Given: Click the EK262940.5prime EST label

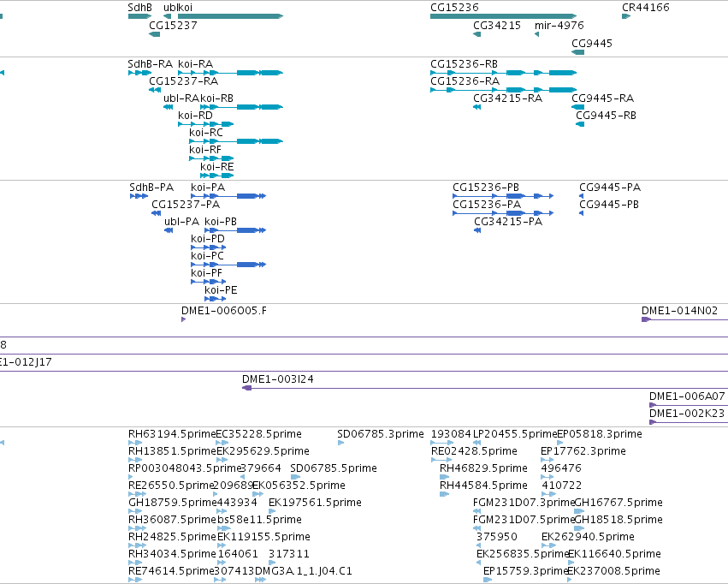Looking at the screenshot, I should point(588,538).
